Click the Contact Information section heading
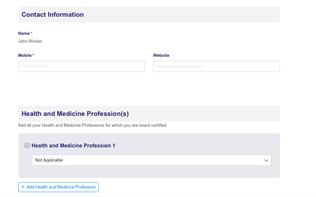 point(53,14)
